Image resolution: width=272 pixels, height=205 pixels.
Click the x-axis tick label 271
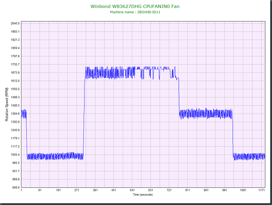tap(77, 190)
